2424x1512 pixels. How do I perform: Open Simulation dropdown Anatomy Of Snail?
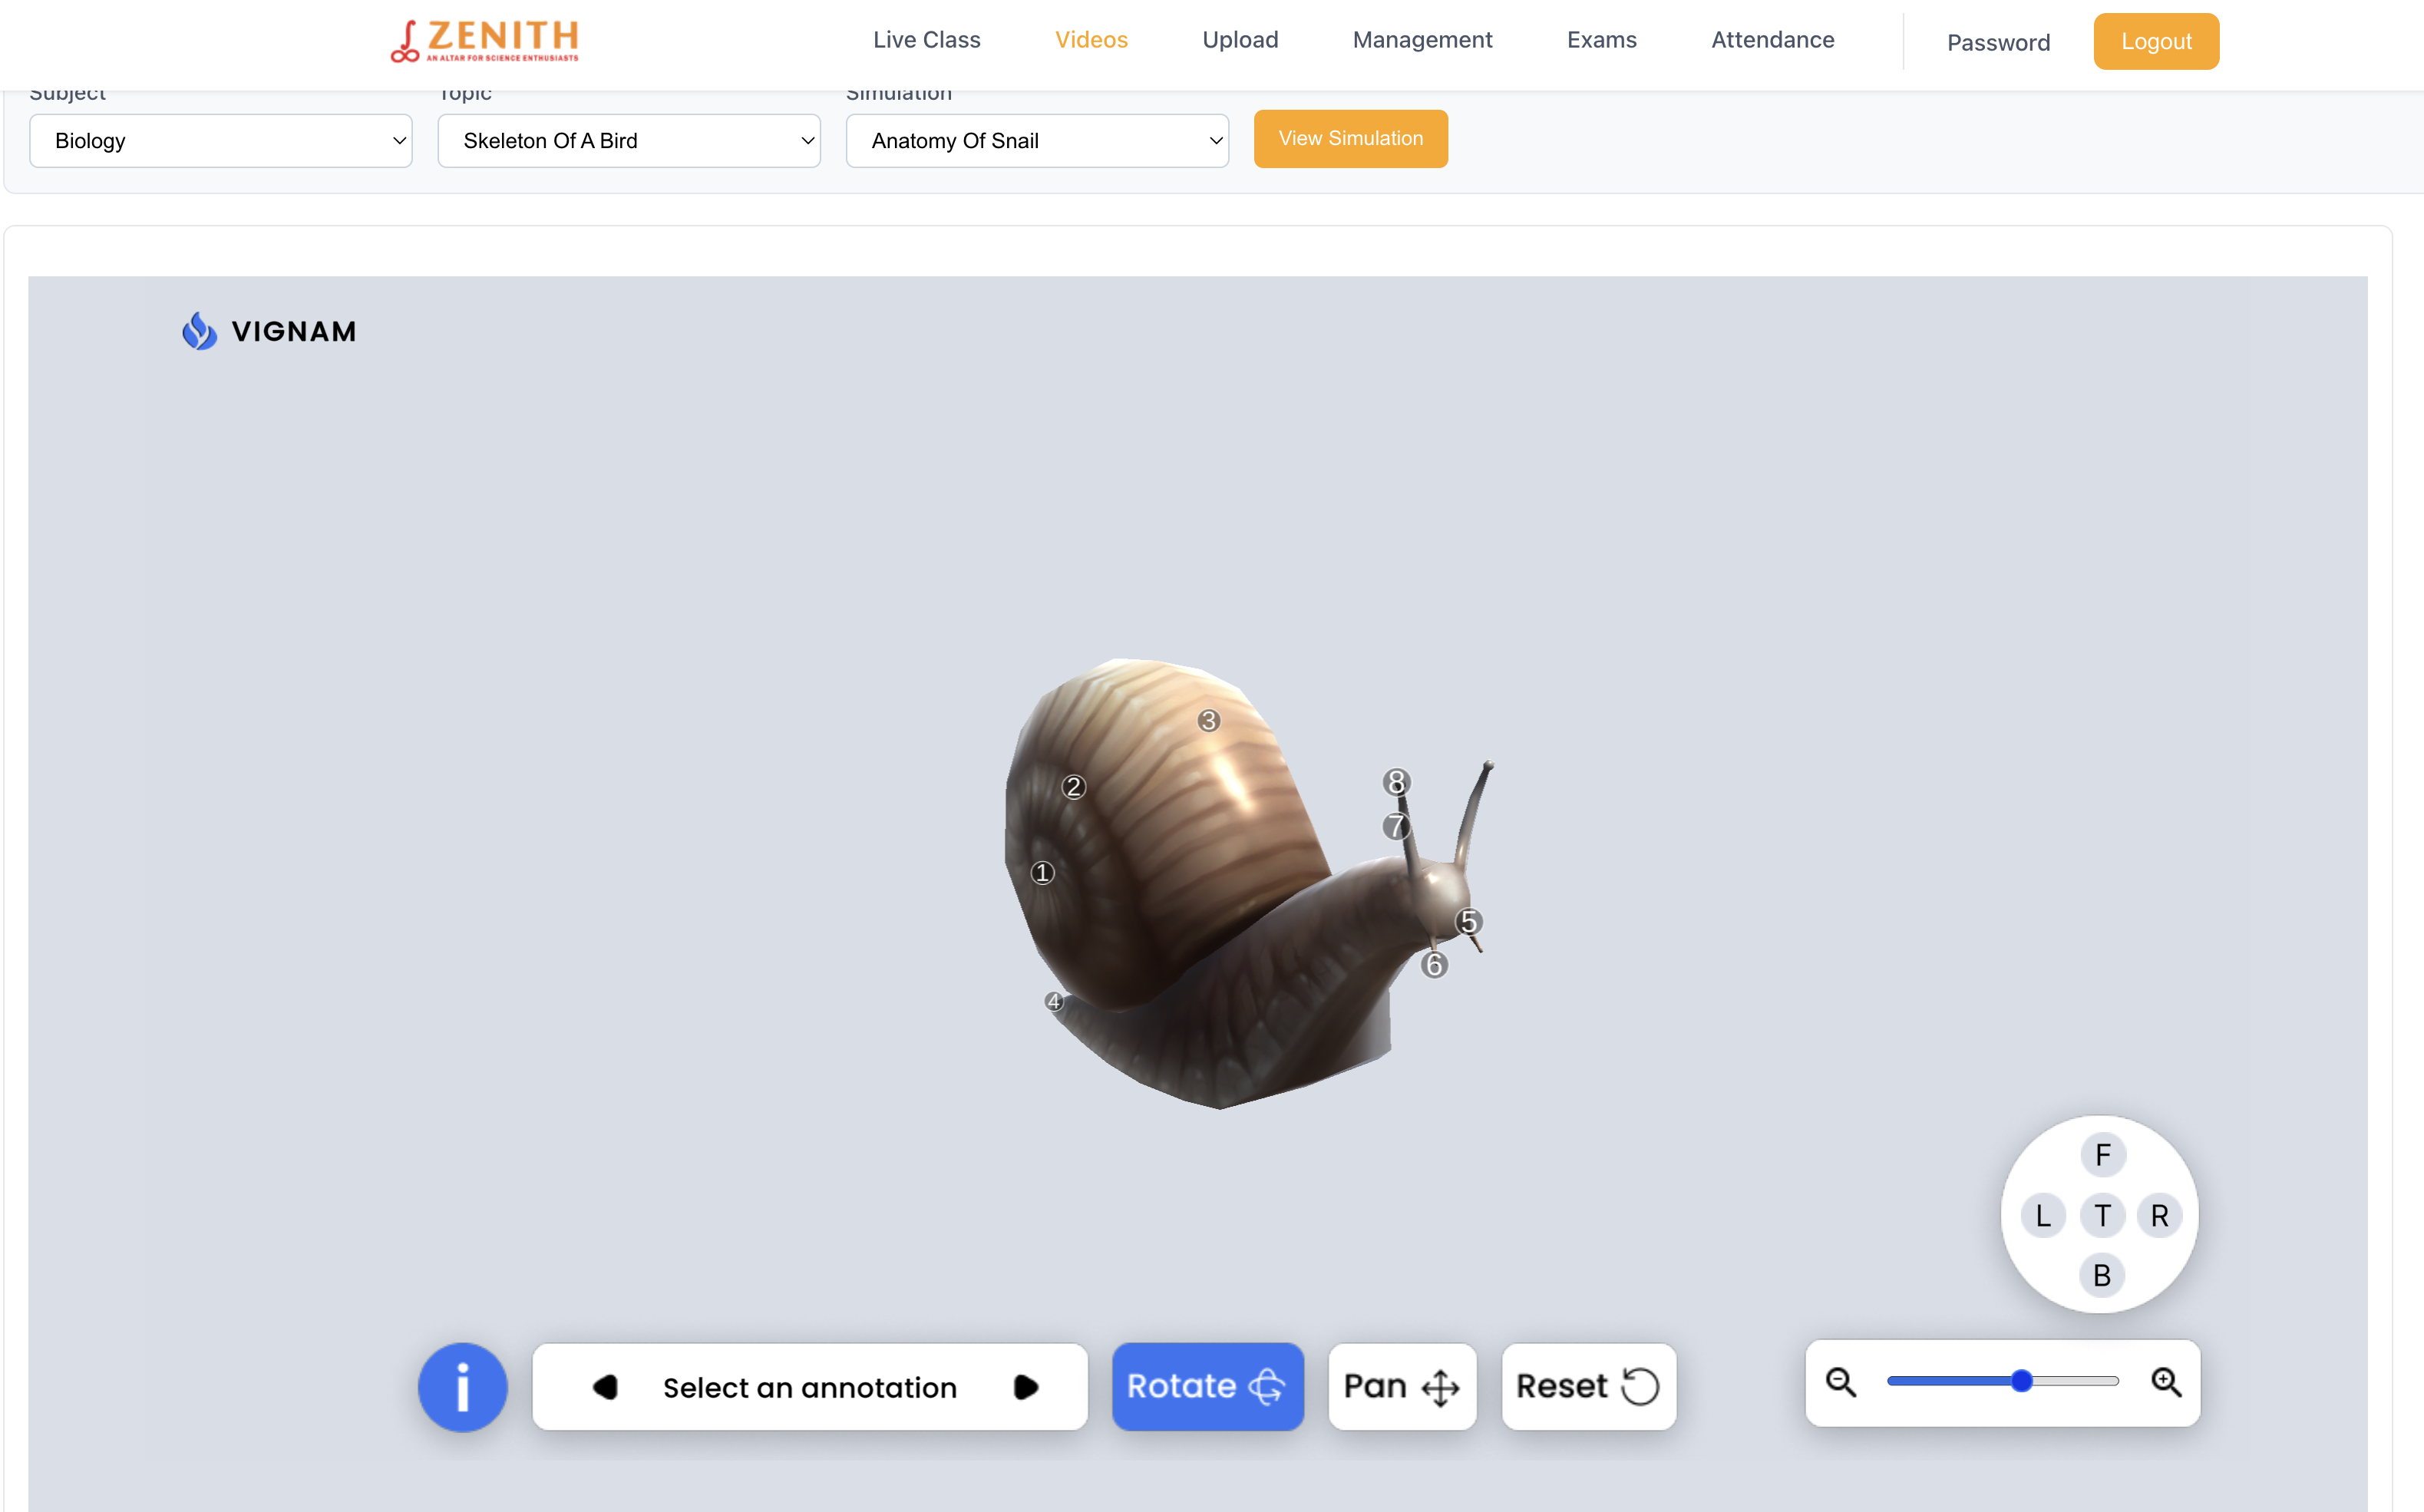tap(1037, 141)
